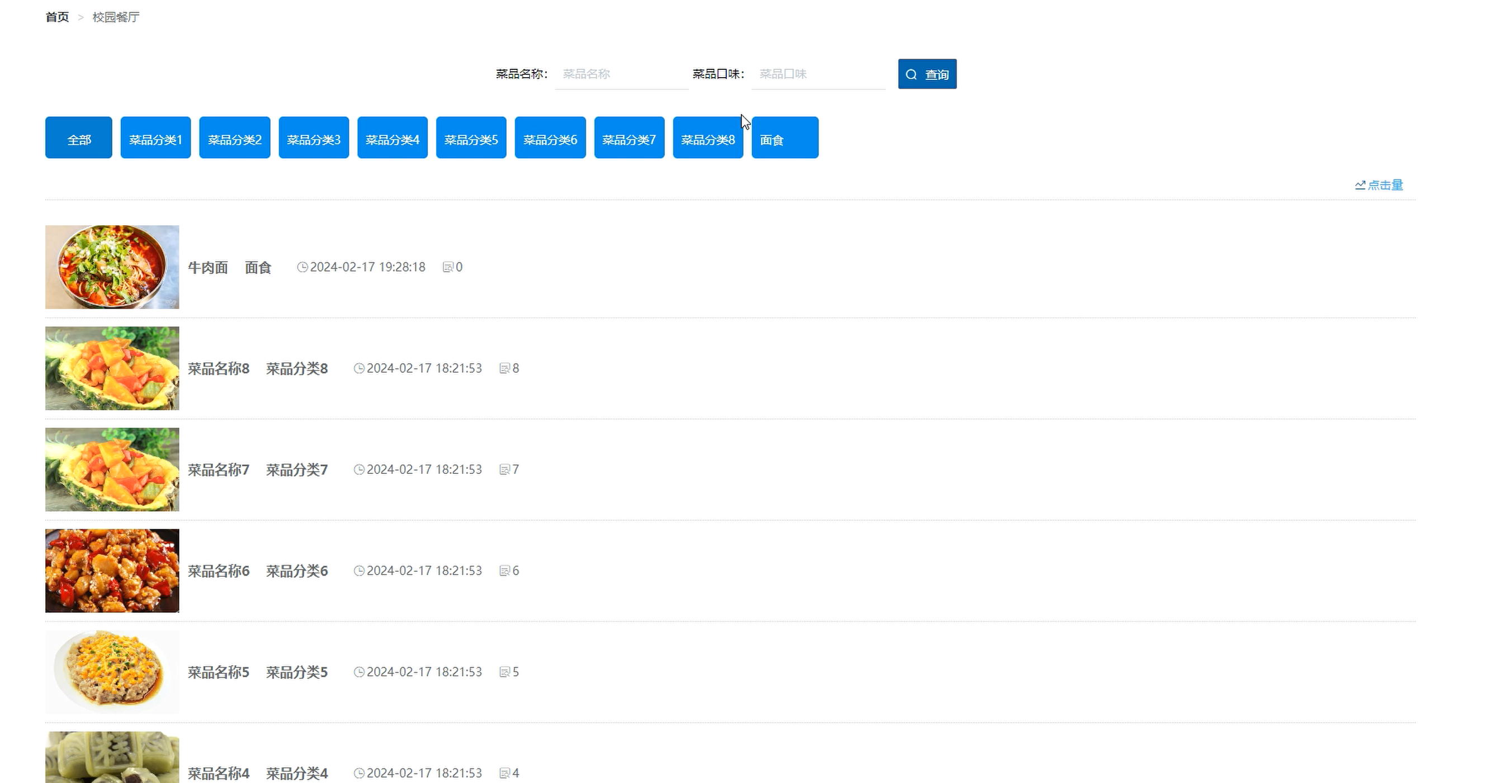Click the 菜品名称5 title
This screenshot has height=783, width=1497.
[219, 672]
